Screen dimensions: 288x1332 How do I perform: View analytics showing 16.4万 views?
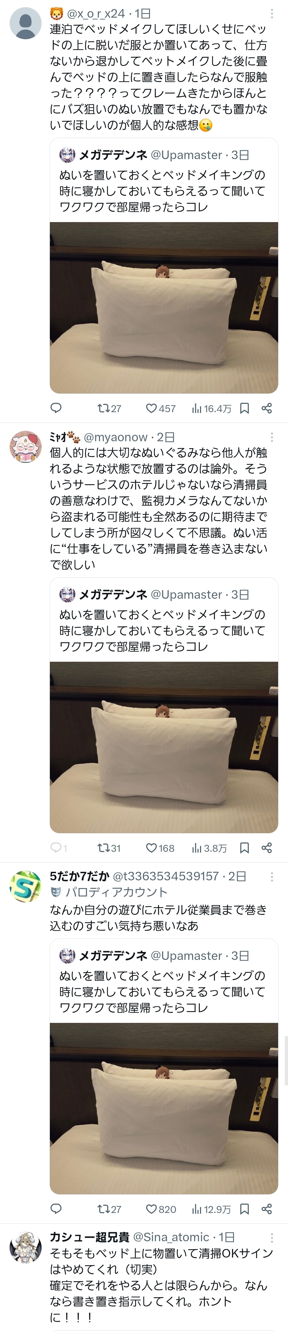point(212,408)
